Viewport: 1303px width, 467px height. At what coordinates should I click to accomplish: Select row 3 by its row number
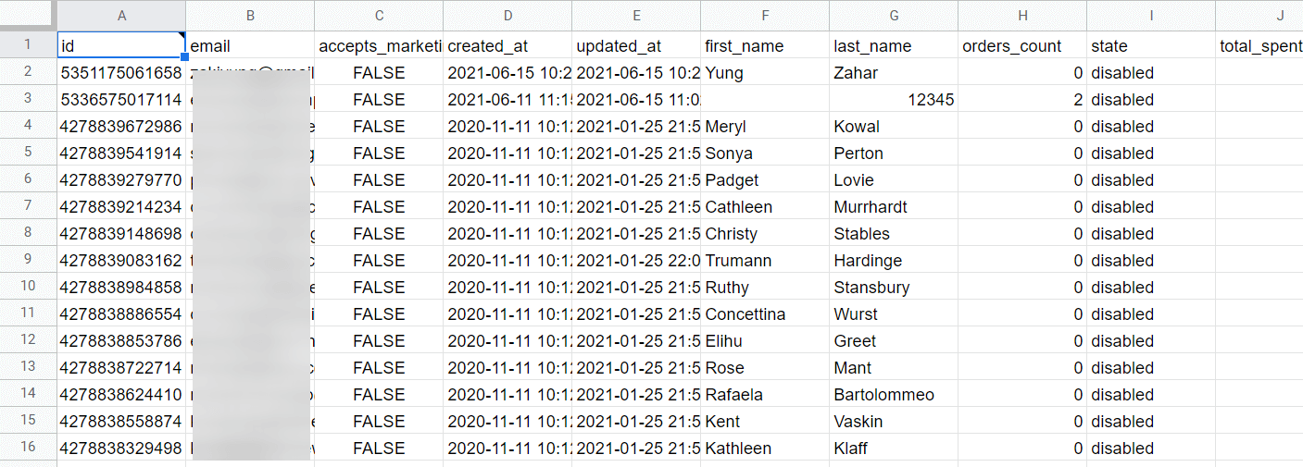(28, 99)
